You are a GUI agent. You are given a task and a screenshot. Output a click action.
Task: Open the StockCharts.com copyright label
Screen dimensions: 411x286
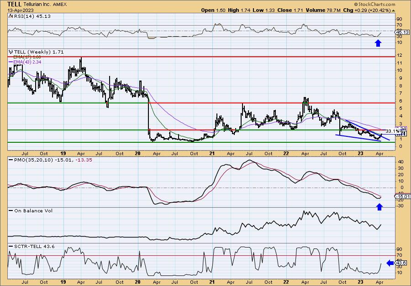tap(374, 4)
